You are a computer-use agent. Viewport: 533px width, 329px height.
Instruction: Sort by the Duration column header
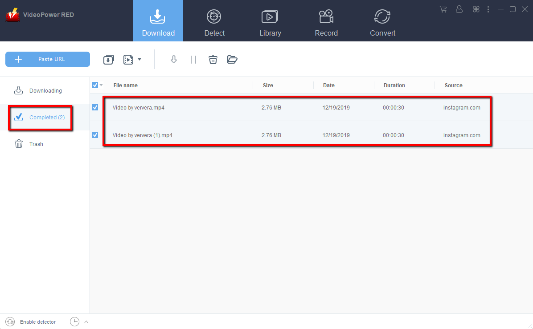coord(394,85)
